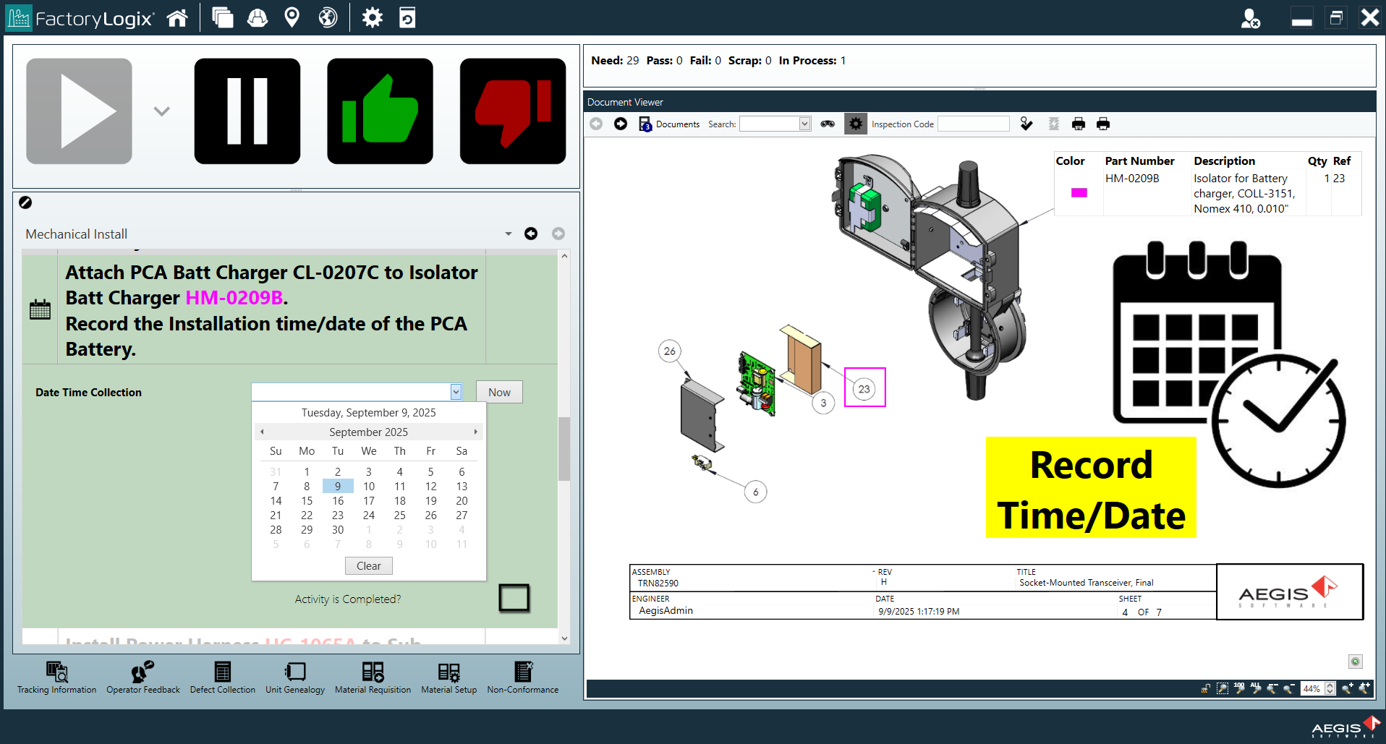
Task: Expand the Mechanical Install step dropdown
Action: tap(508, 234)
